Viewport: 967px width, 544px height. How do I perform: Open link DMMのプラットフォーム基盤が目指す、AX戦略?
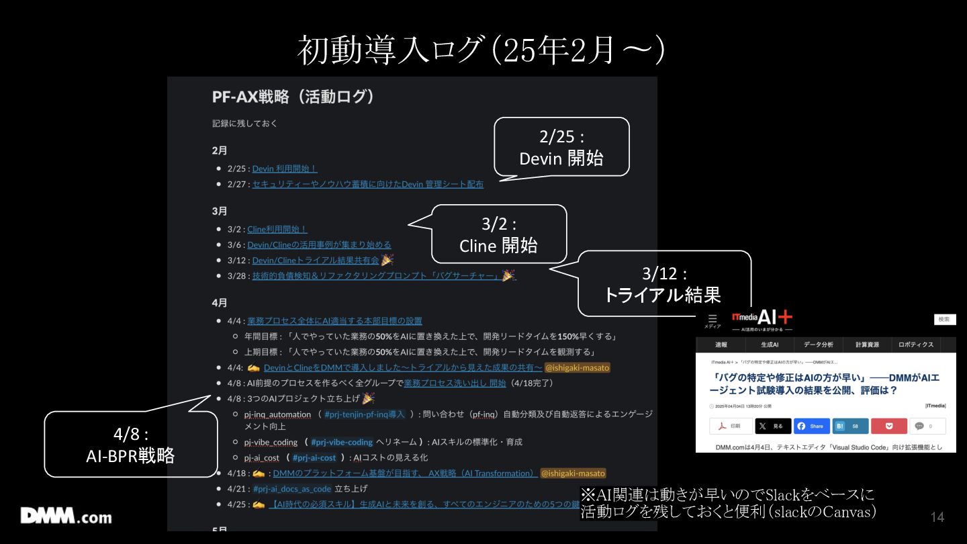click(405, 473)
